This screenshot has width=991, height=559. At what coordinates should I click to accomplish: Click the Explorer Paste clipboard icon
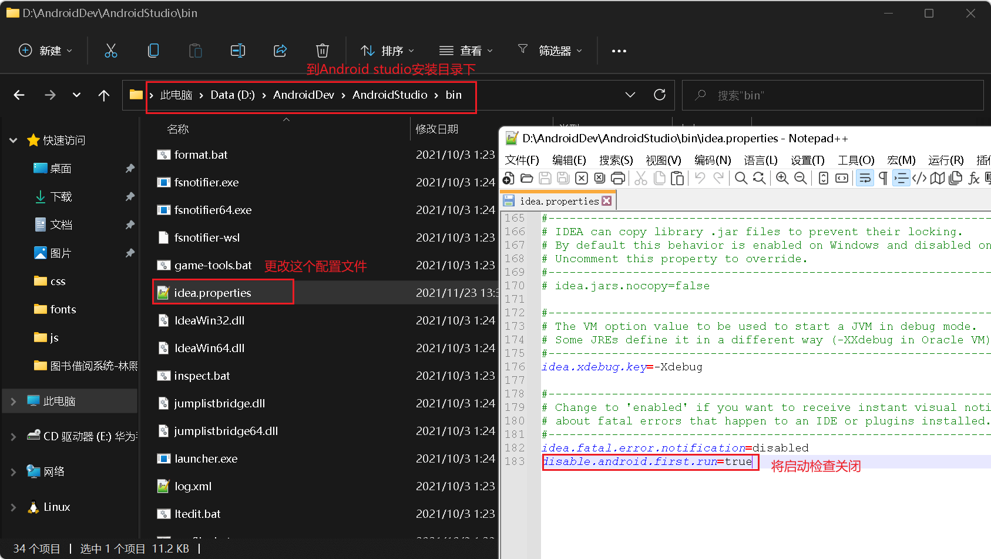pyautogui.click(x=196, y=51)
